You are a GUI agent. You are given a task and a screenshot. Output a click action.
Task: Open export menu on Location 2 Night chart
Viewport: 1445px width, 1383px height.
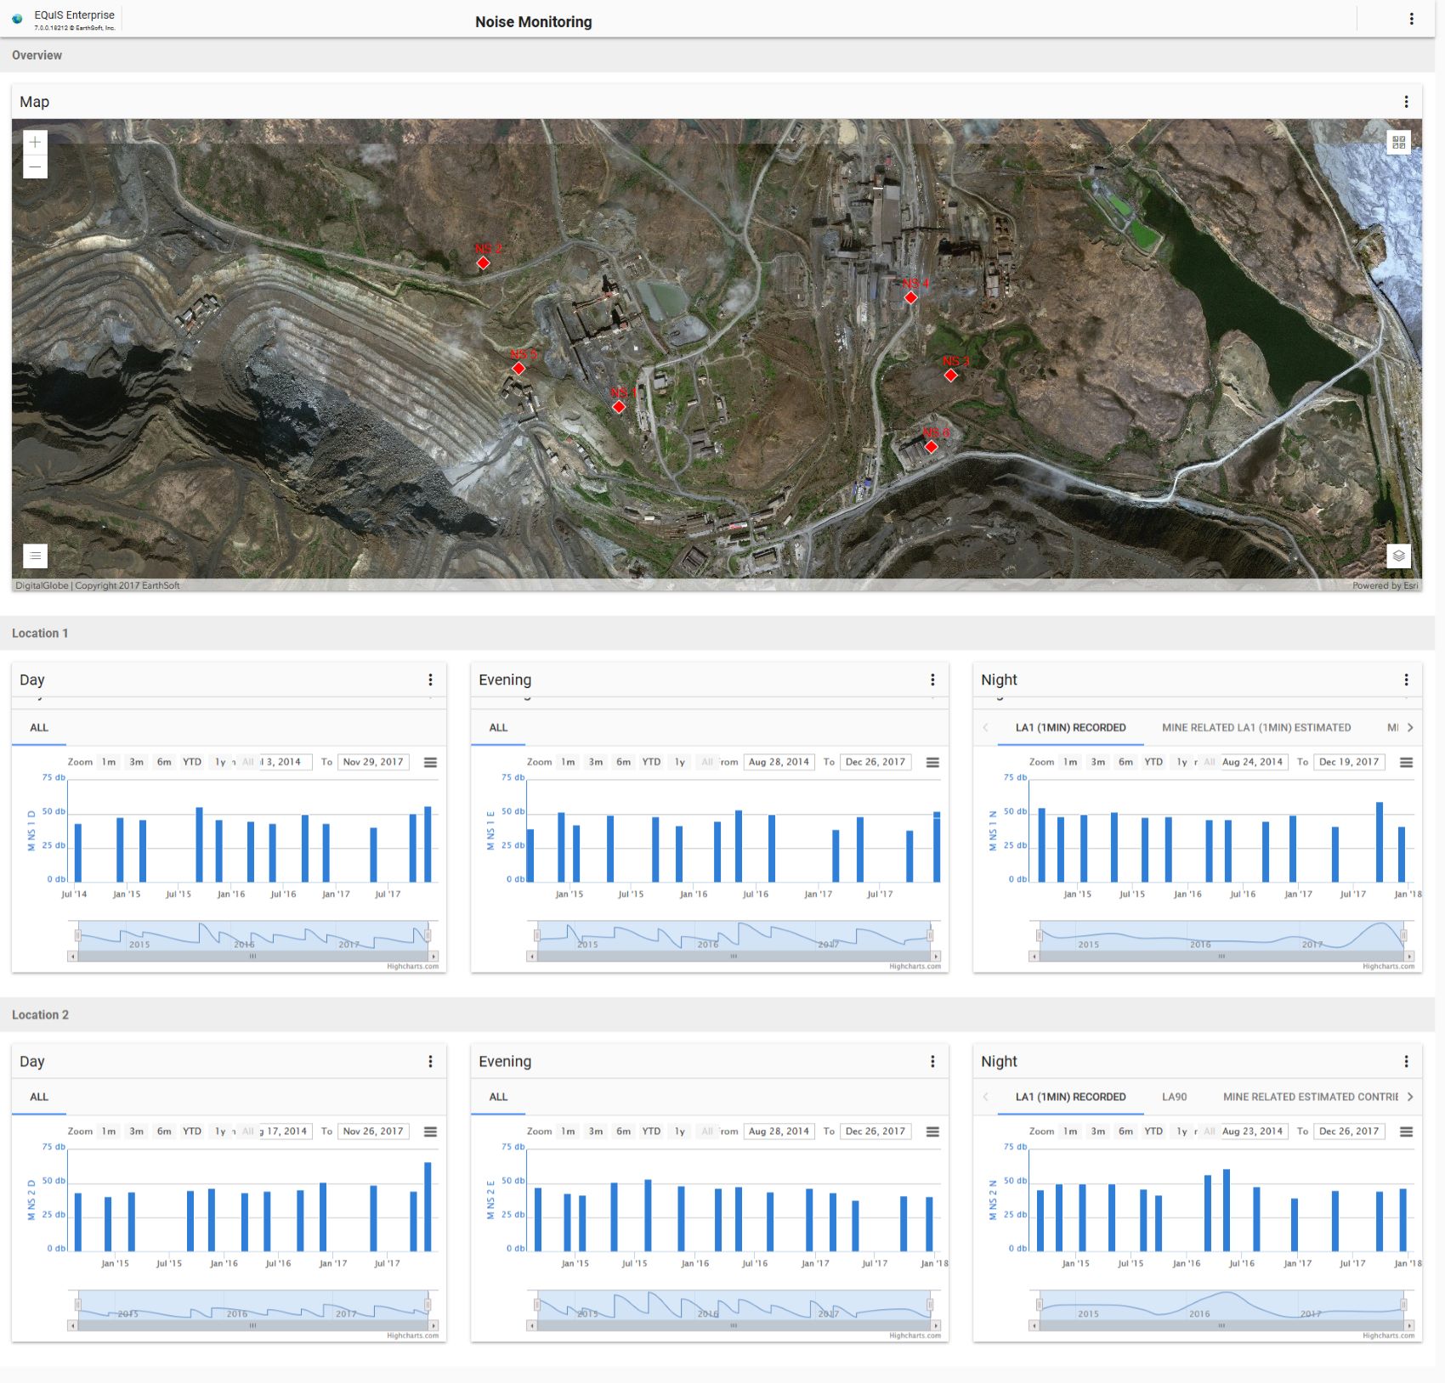coord(1404,1132)
